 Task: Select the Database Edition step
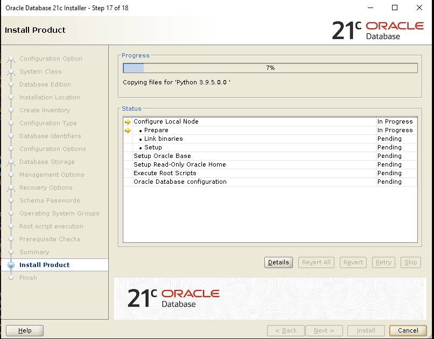click(45, 84)
